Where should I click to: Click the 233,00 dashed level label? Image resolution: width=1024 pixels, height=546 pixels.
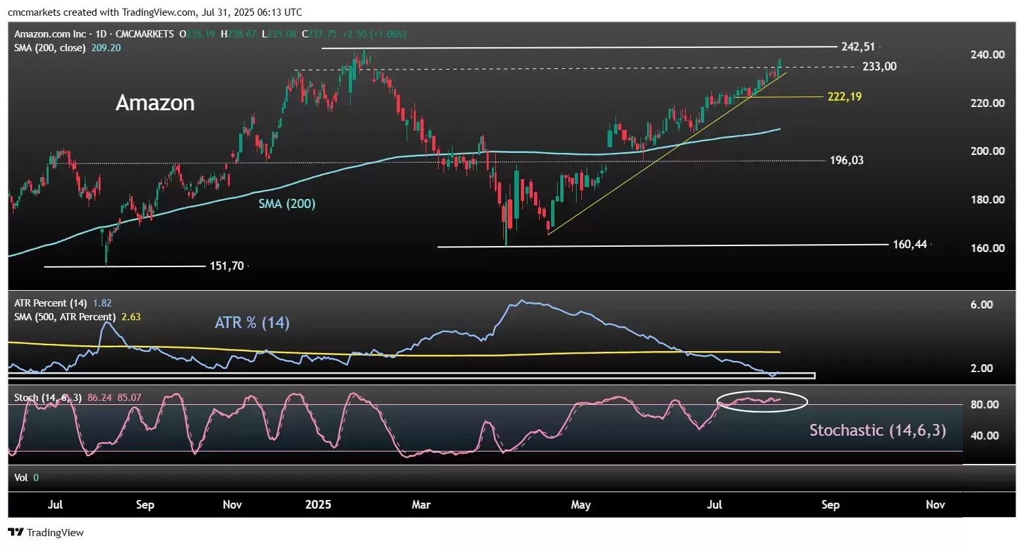(x=879, y=66)
